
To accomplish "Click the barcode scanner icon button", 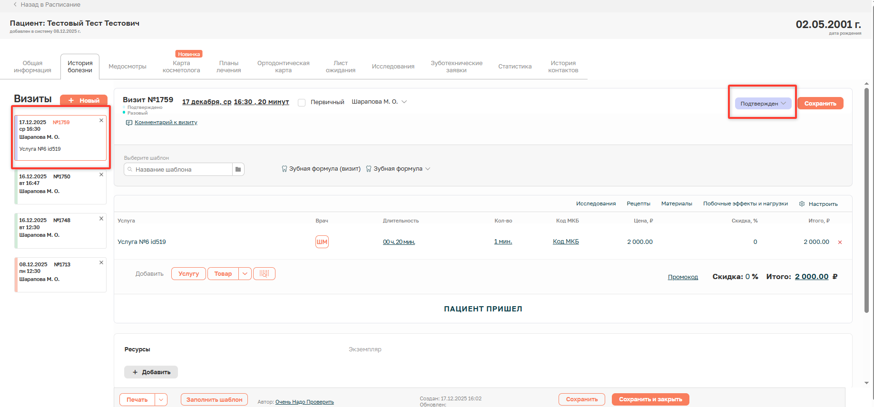I will [x=264, y=273].
